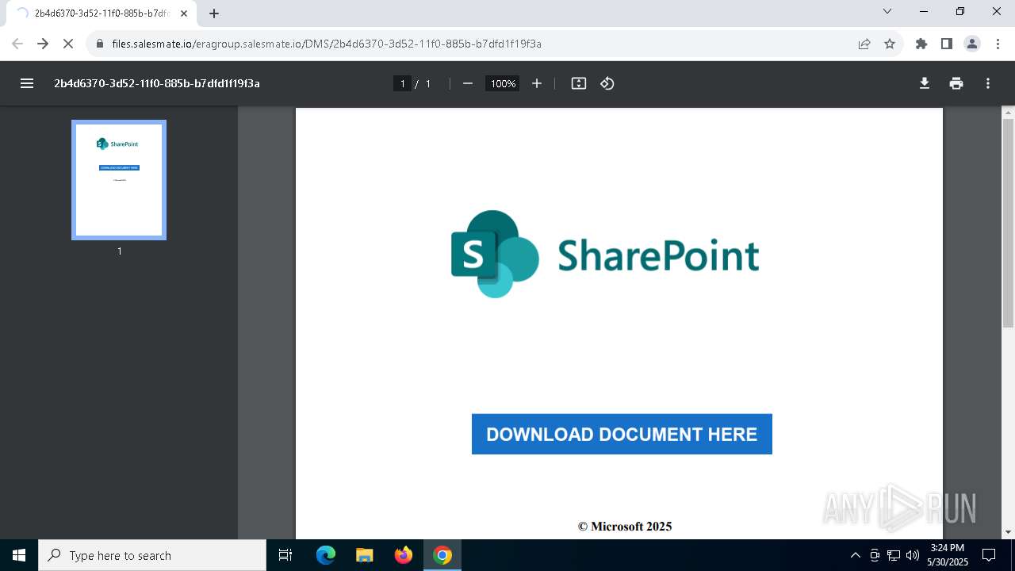
Task: Rotate the PDF counterclockwise
Action: 607,83
